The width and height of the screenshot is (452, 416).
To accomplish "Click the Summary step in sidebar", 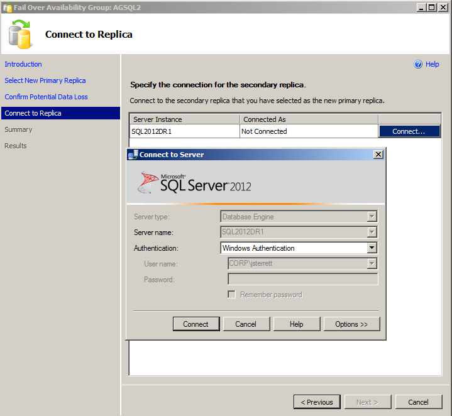I will point(18,129).
